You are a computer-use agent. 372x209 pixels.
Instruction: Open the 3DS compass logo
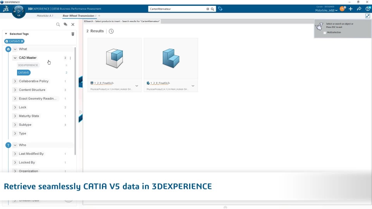[x=6, y=9]
